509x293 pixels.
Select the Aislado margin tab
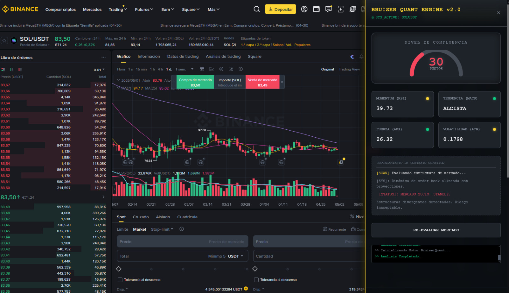point(163,217)
